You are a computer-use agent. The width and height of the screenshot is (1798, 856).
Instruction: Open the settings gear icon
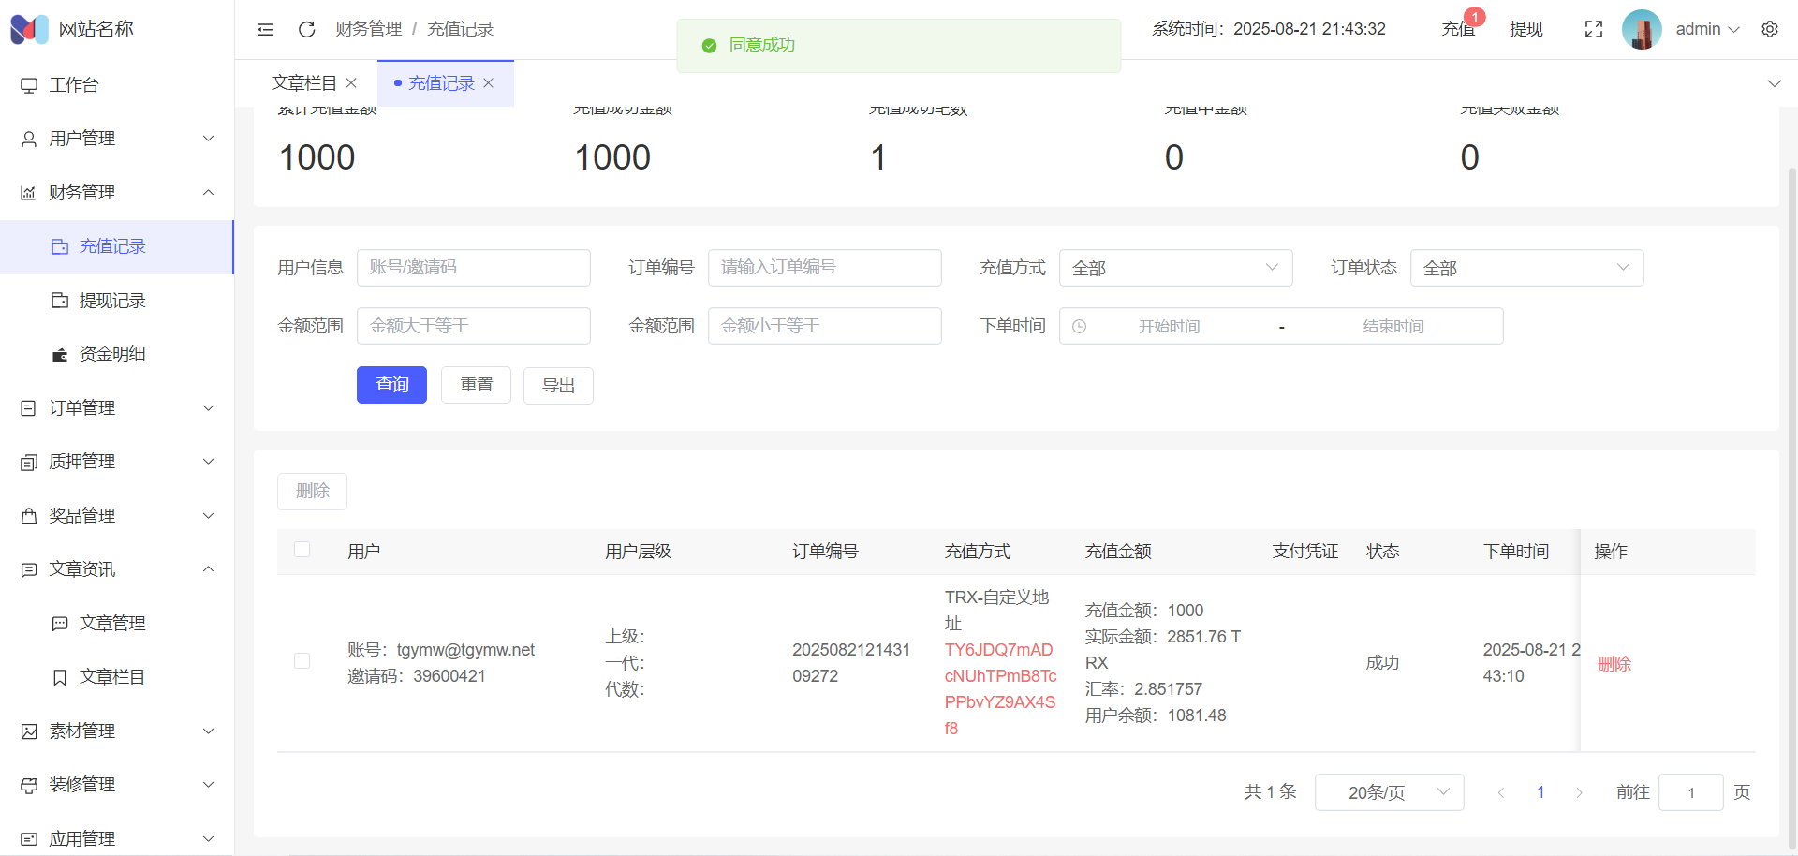click(x=1769, y=29)
